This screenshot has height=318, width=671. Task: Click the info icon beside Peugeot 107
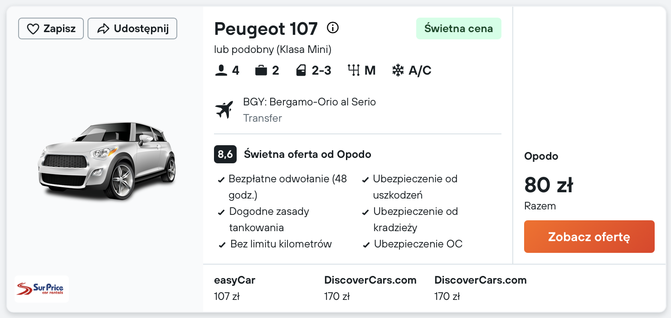[x=333, y=28]
